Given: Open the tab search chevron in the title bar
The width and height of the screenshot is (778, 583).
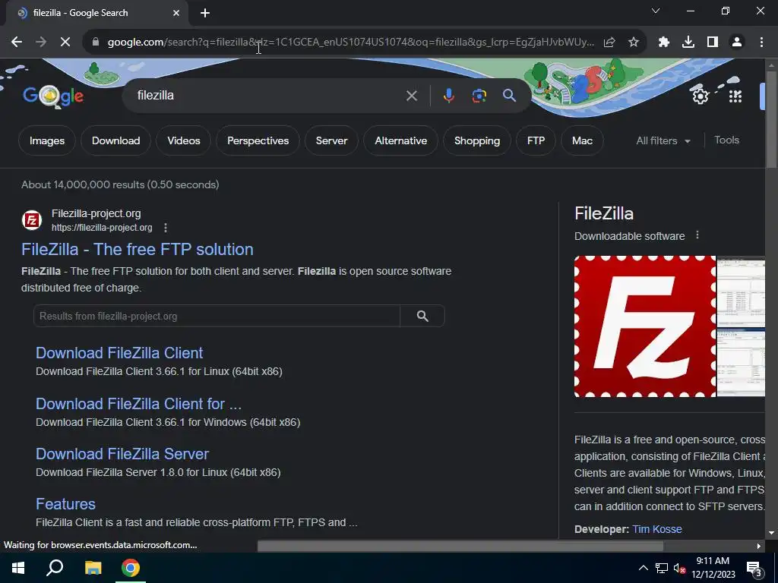Looking at the screenshot, I should 656,11.
